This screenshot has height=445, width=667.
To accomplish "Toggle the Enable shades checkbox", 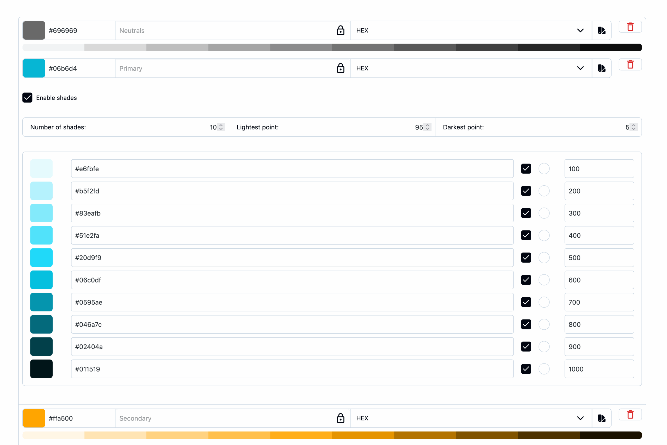I will click(x=27, y=98).
